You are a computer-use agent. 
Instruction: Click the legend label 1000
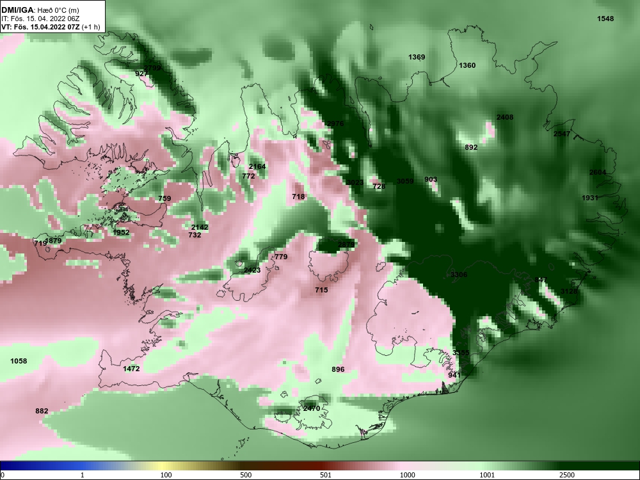pyautogui.click(x=408, y=475)
